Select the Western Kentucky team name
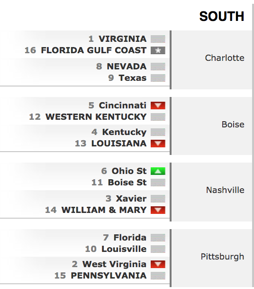This screenshot has width=254, height=289. pos(96,117)
